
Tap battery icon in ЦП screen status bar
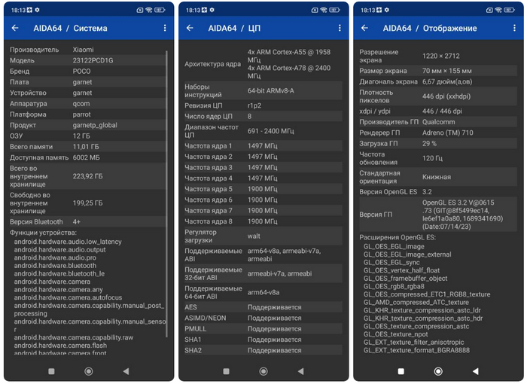click(x=334, y=10)
